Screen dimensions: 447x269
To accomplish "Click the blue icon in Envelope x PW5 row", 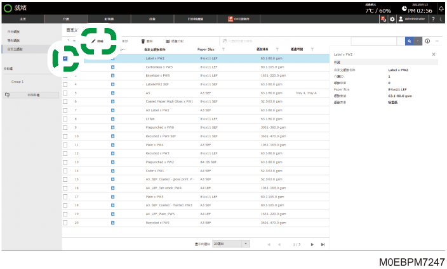I will tap(112, 75).
